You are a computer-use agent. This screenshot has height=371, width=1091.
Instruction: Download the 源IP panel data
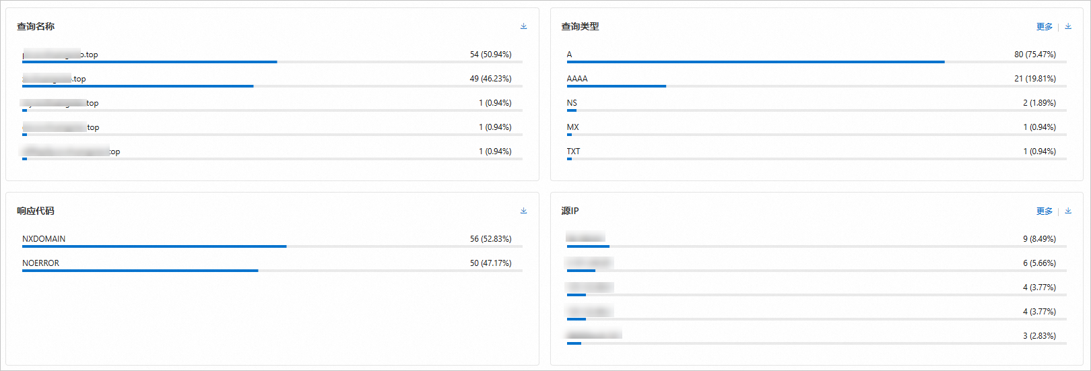(1068, 211)
